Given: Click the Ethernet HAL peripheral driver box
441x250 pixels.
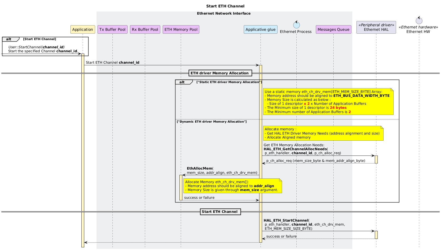Looking at the screenshot, I should (x=376, y=27).
